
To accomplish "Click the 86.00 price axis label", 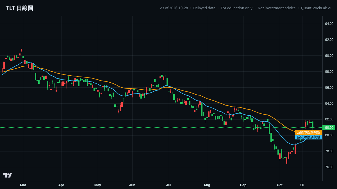I will click(x=329, y=88).
